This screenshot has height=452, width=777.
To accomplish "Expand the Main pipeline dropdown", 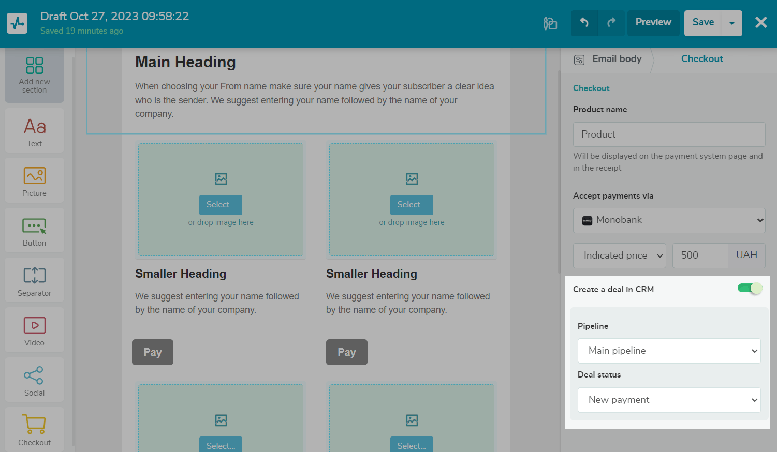I will [x=669, y=351].
